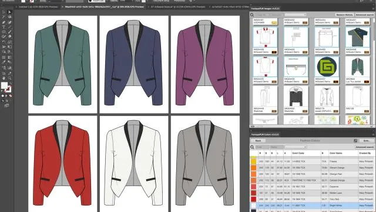Switch to the Artboard Demo document tab
Viewport: 376px width, 212px height.
[177, 7]
